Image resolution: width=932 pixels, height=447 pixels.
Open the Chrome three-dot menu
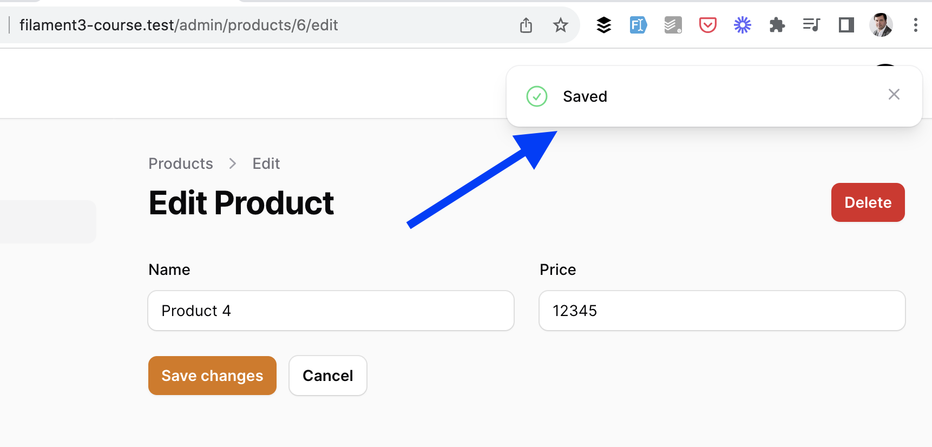tap(916, 25)
